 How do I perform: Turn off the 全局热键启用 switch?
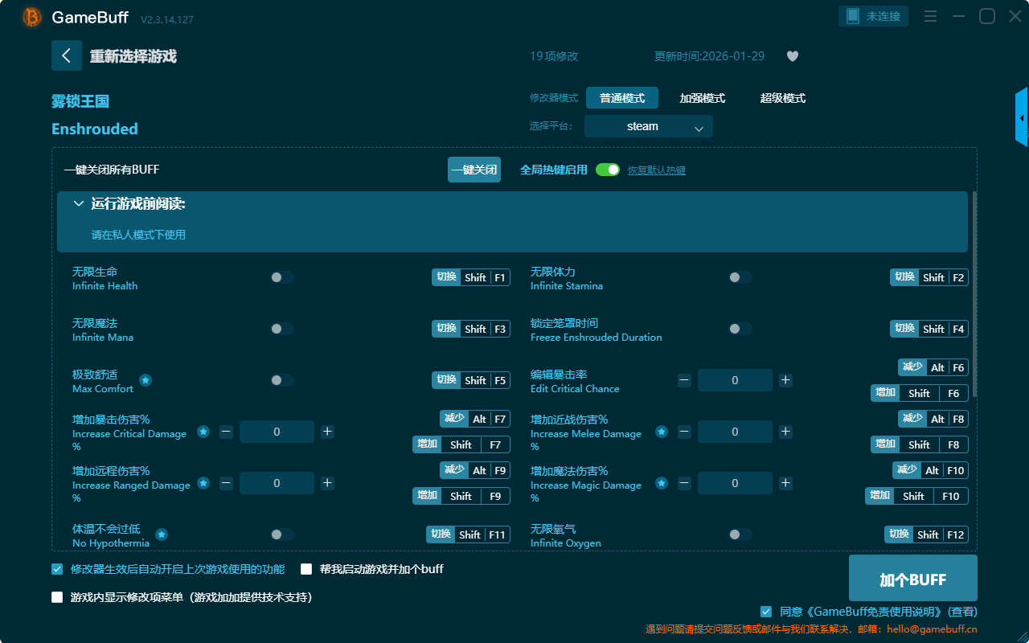coord(608,170)
